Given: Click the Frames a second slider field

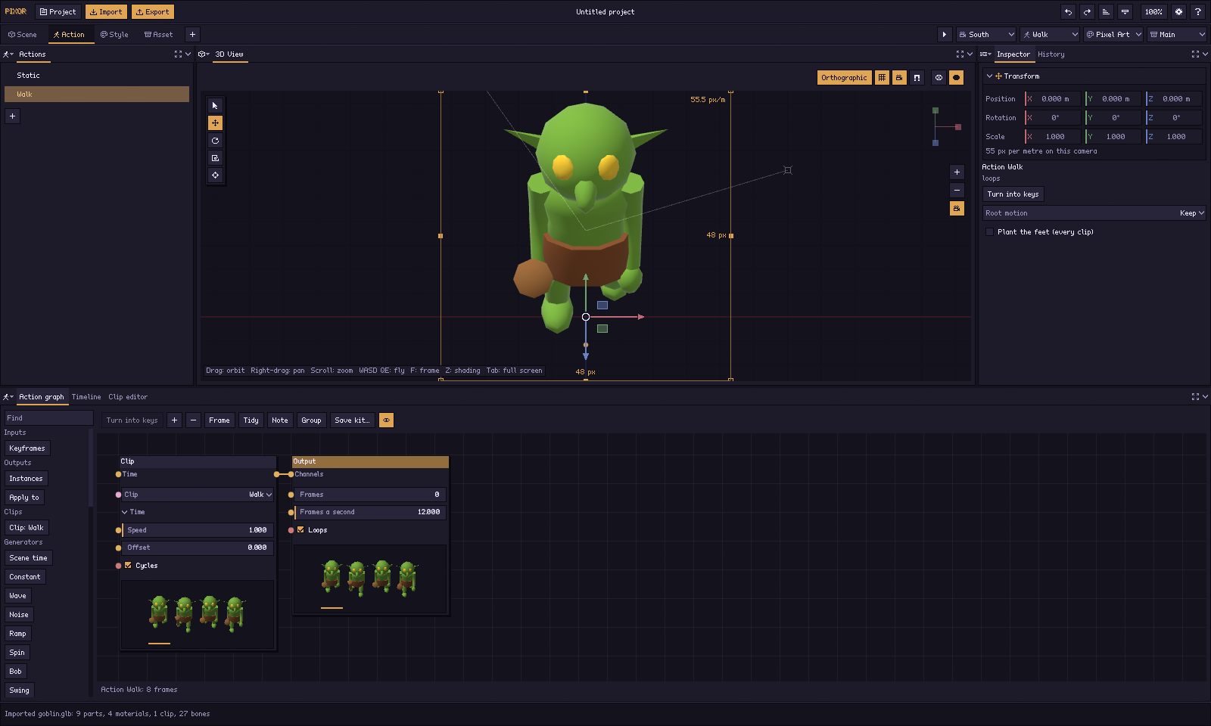Looking at the screenshot, I should click(370, 512).
